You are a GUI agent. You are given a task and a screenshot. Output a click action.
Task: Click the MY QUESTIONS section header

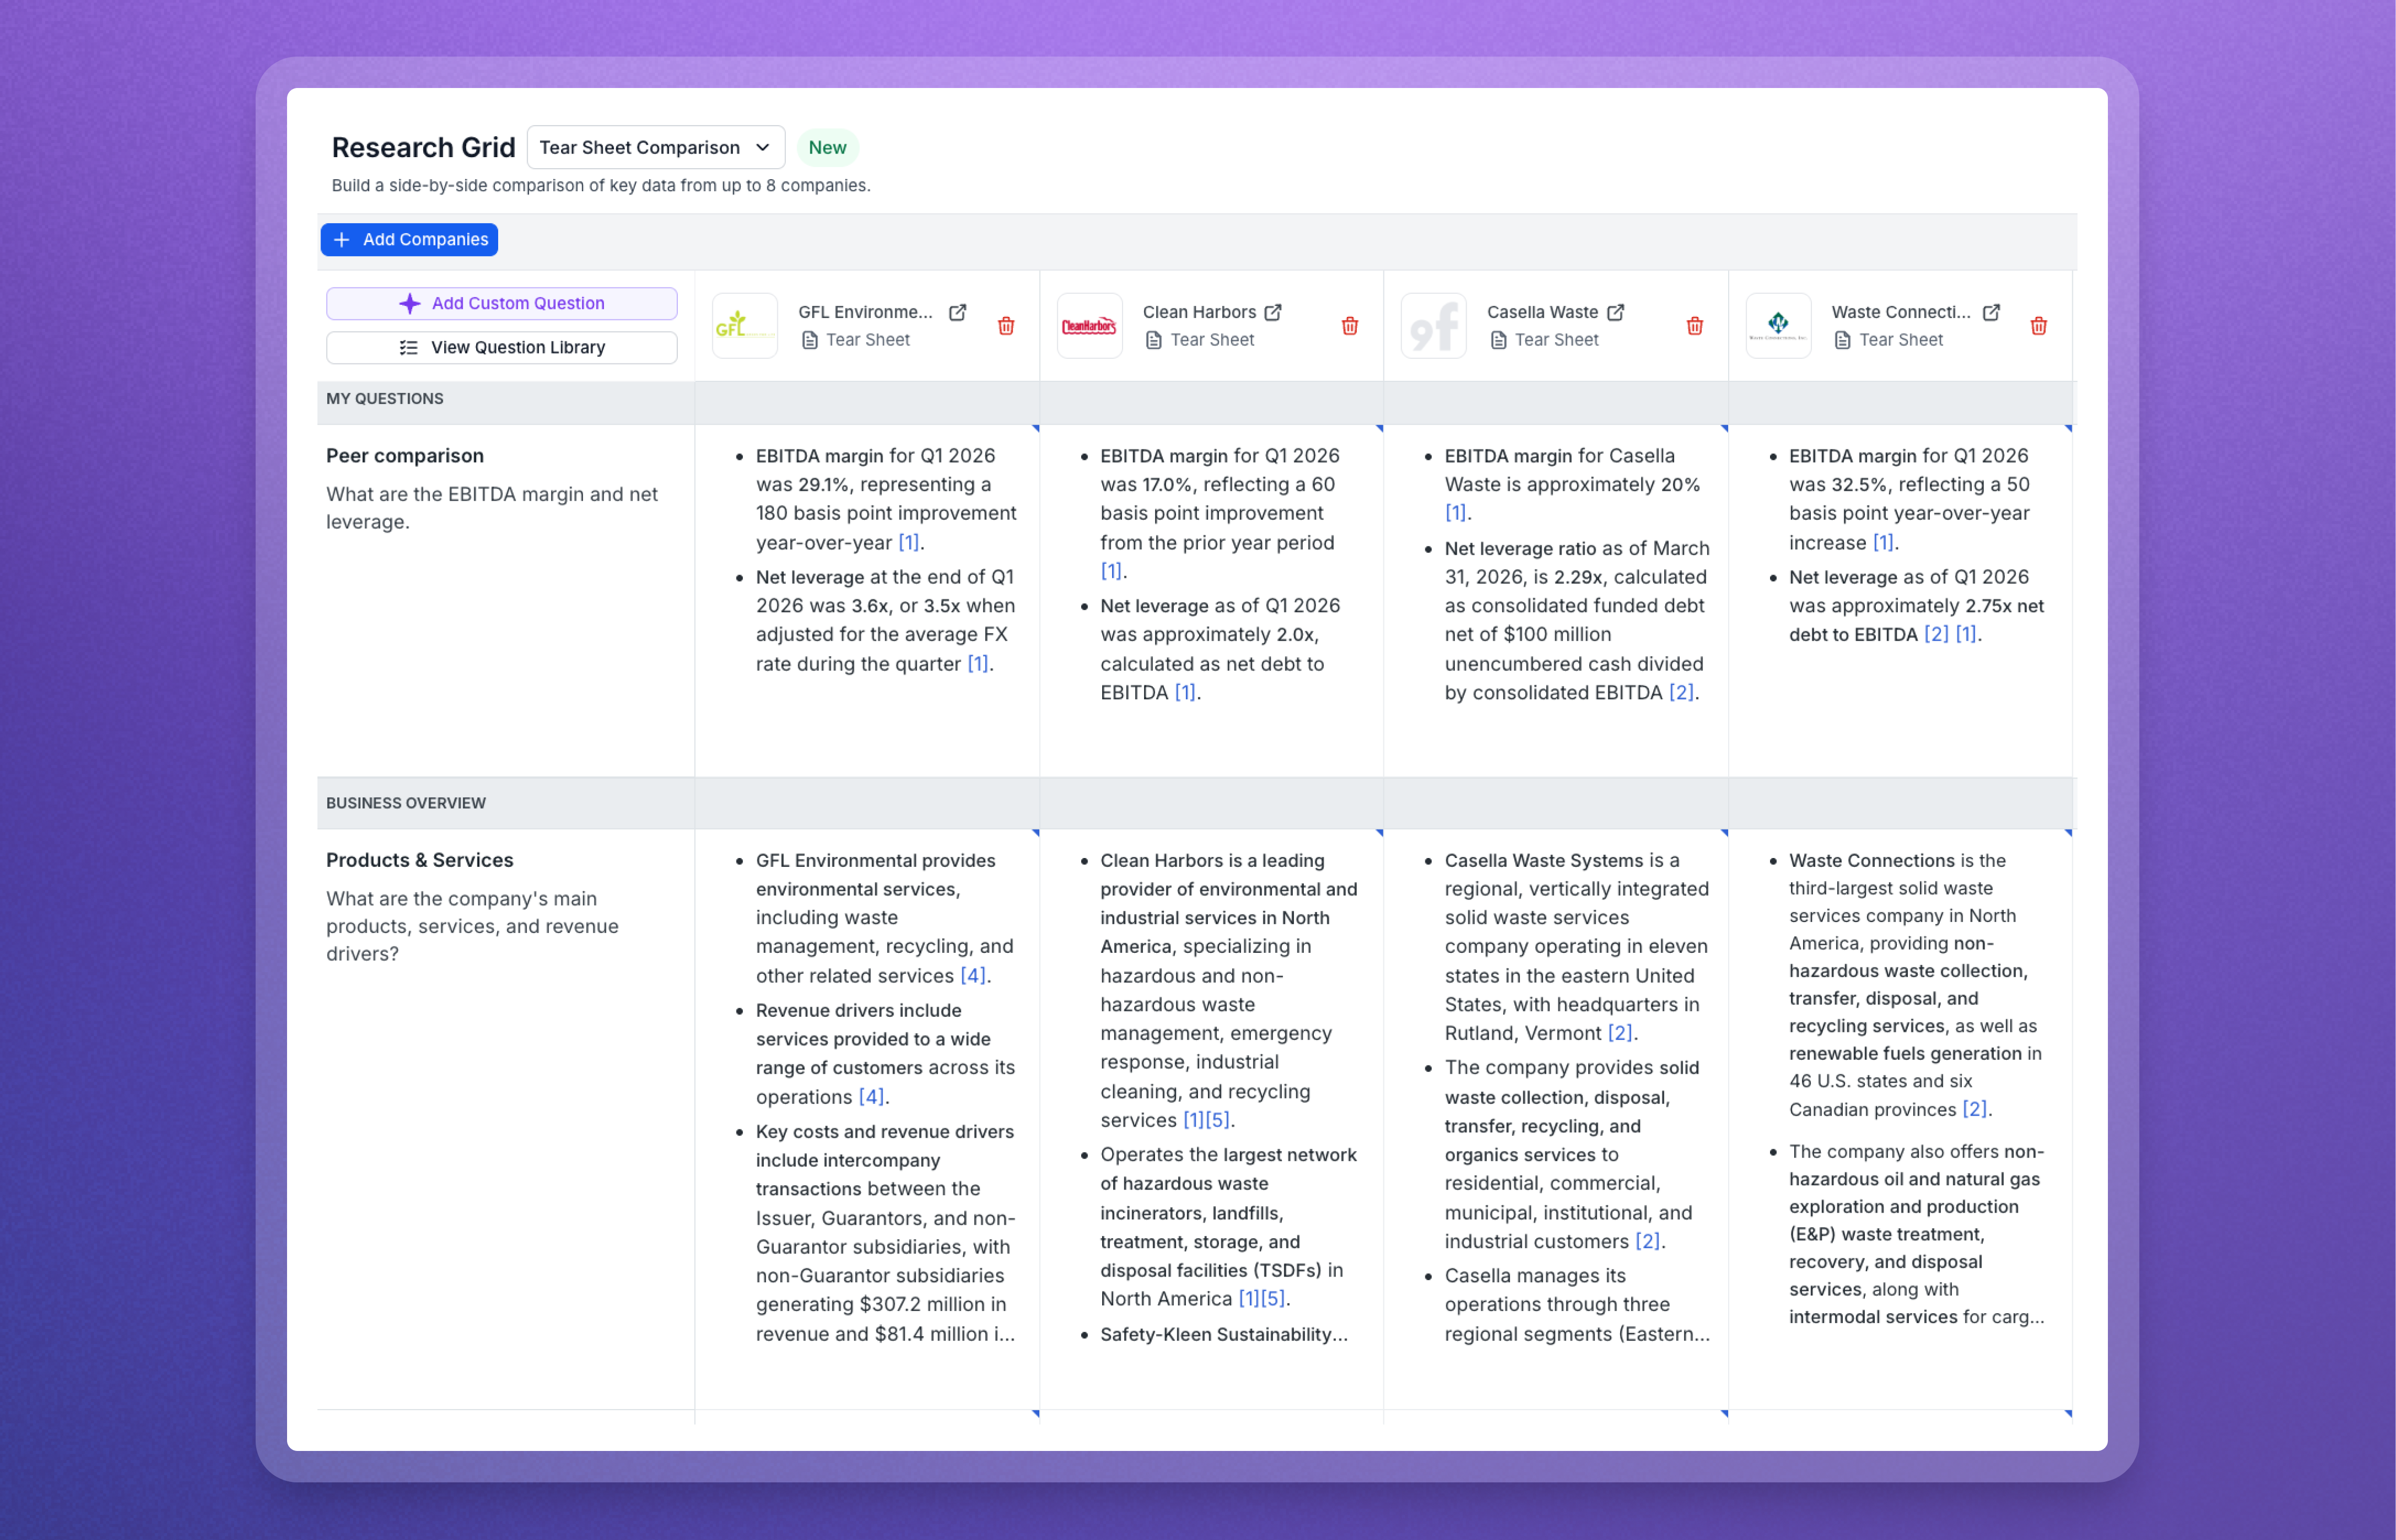[385, 399]
